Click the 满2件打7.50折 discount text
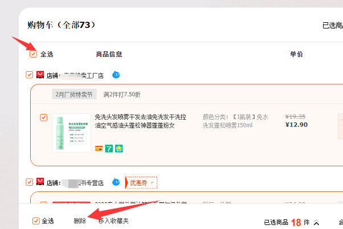 tap(122, 95)
